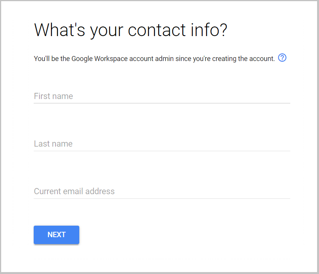
Task: Focus the Last name text field
Action: 162,144
